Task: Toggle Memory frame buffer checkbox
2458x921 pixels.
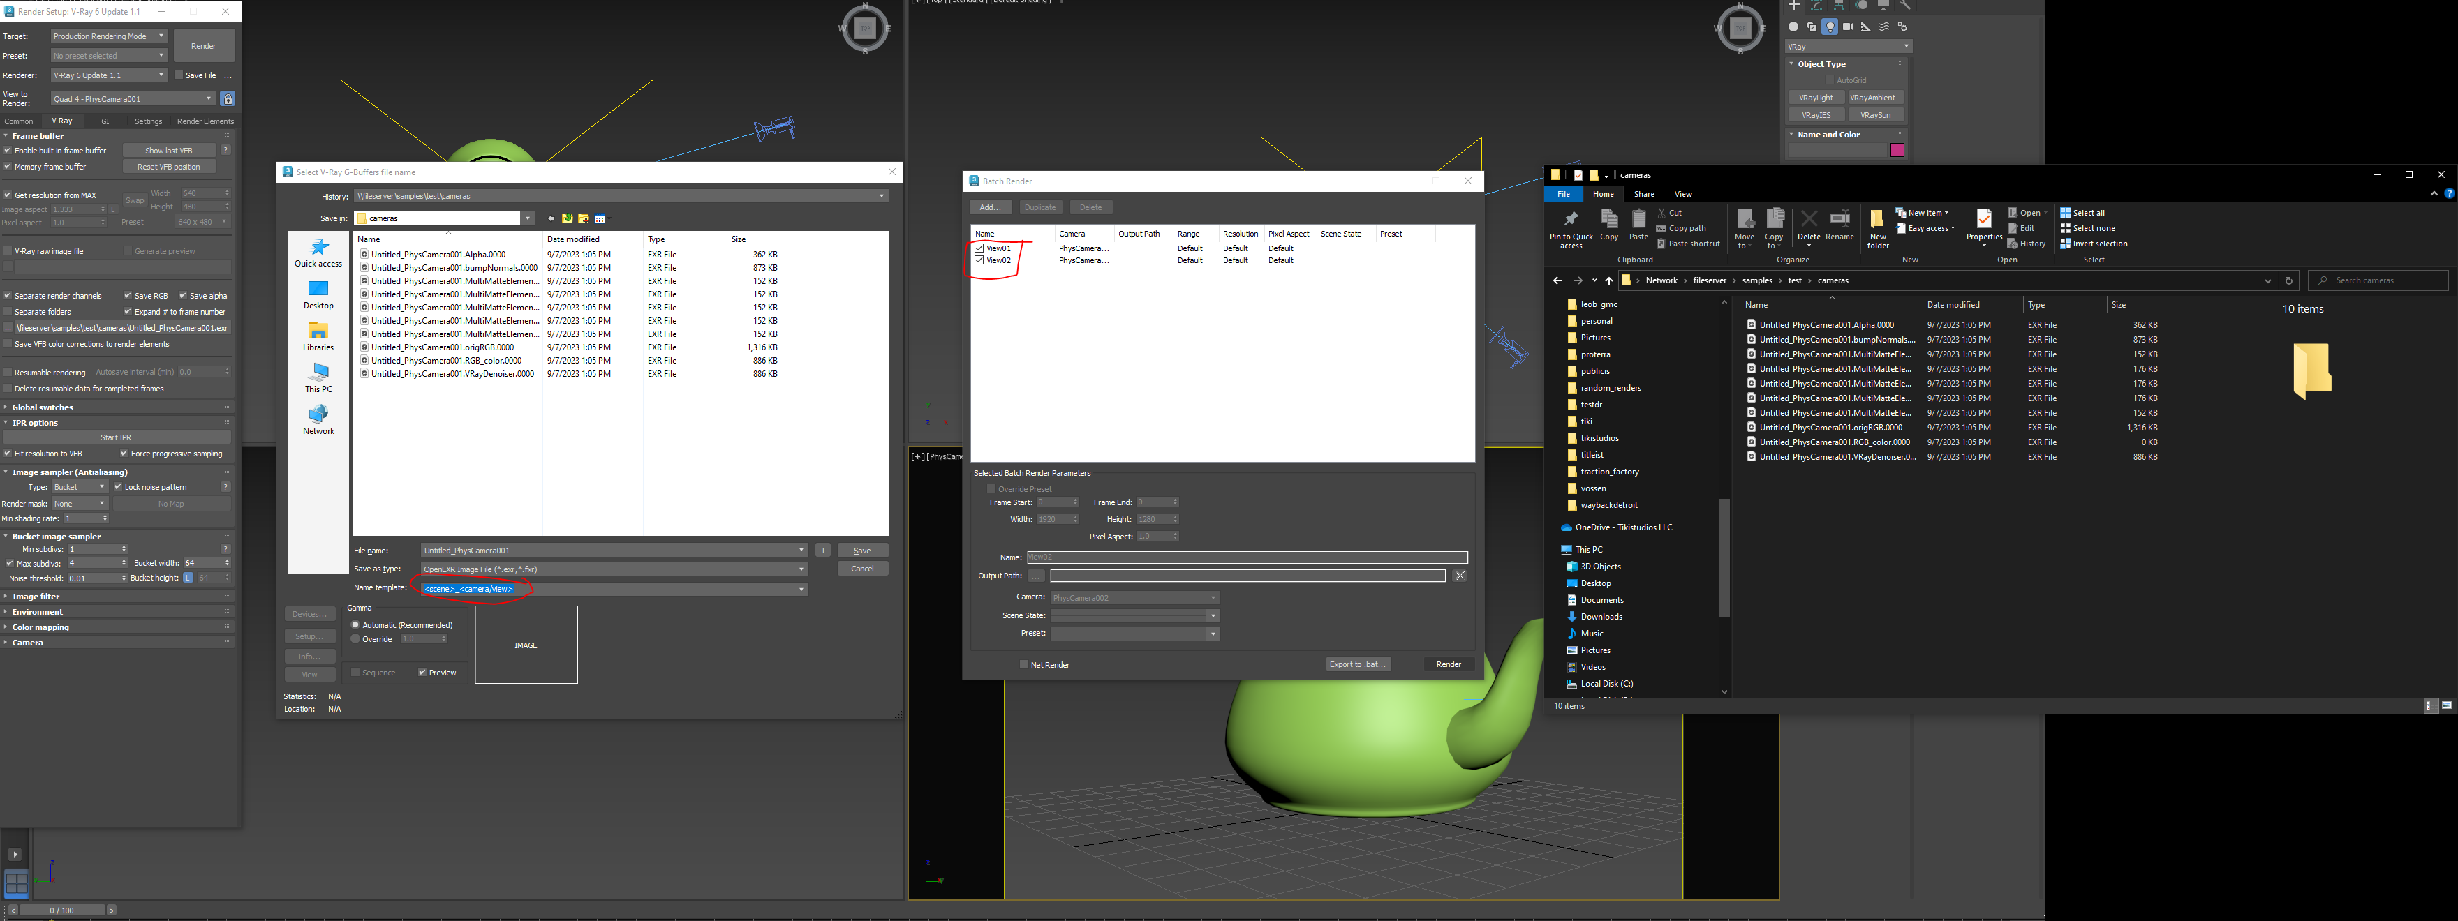Action: pyautogui.click(x=8, y=167)
